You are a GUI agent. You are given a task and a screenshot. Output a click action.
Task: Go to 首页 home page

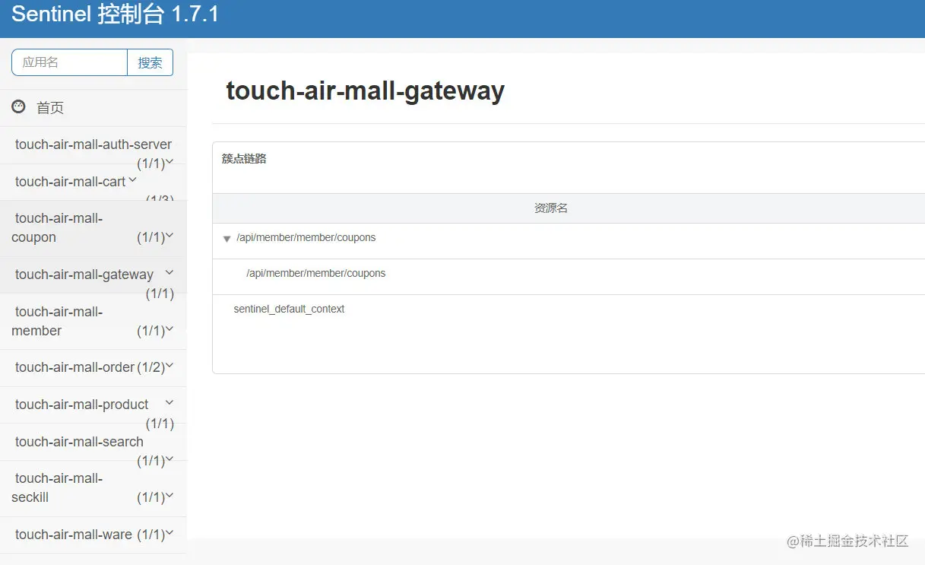[x=50, y=108]
